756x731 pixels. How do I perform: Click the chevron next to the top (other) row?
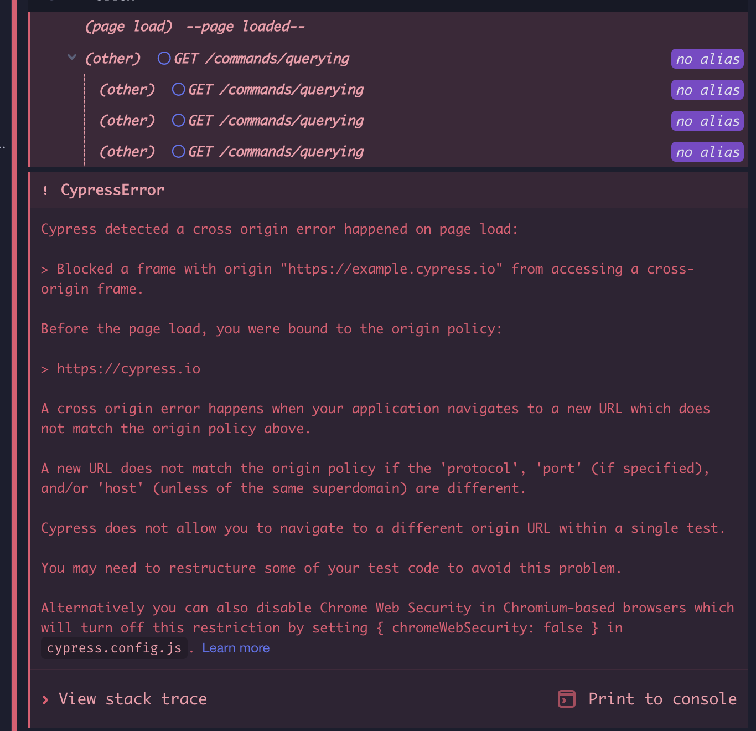point(71,57)
